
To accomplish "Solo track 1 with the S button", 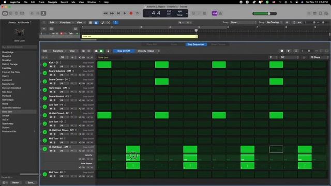I will click(57, 34).
